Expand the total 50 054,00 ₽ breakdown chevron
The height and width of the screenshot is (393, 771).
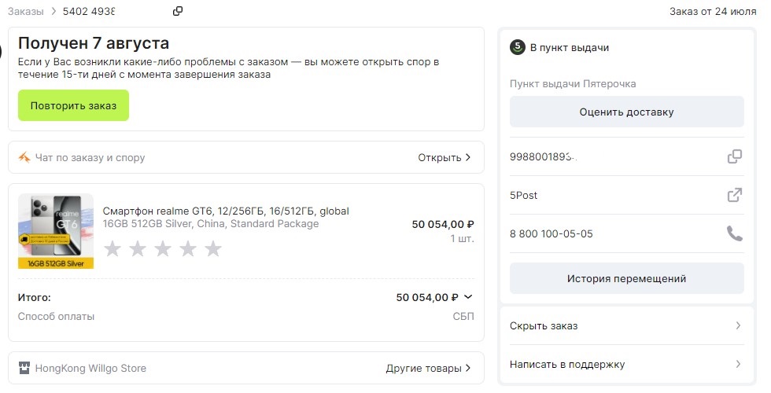coord(468,297)
